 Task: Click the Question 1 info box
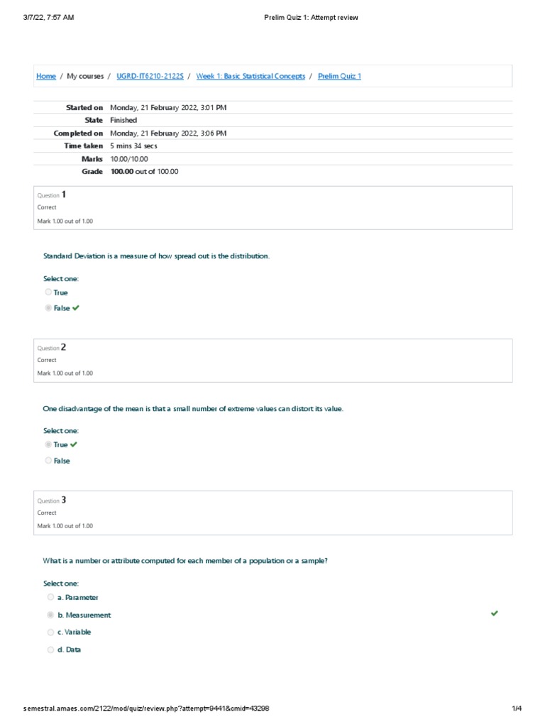tap(272, 207)
